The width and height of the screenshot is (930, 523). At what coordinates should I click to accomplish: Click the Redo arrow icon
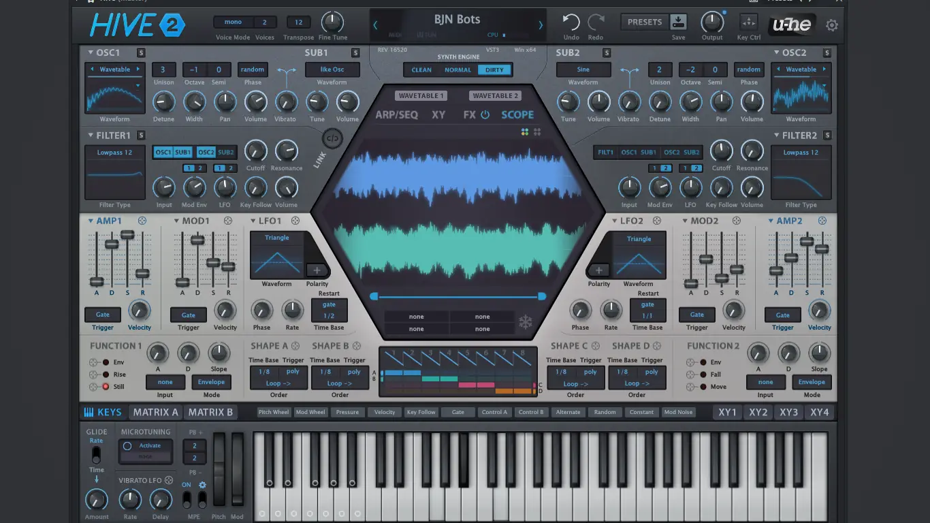point(596,22)
